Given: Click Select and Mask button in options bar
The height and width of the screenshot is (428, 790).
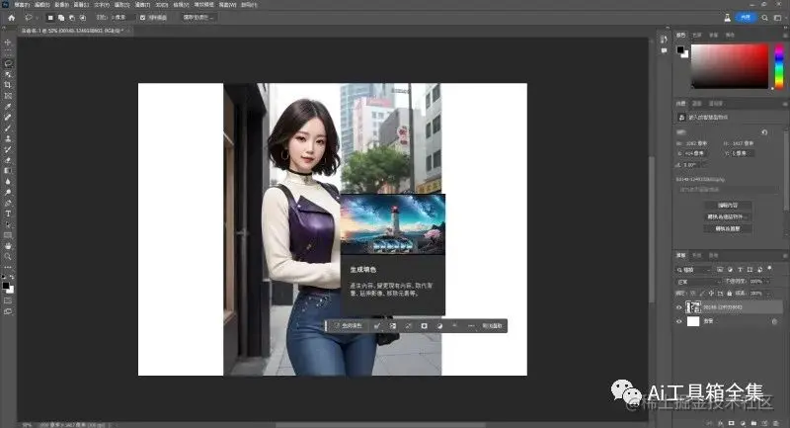Looking at the screenshot, I should (197, 18).
